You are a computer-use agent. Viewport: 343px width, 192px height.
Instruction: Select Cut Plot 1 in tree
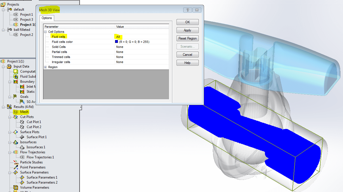(34, 122)
